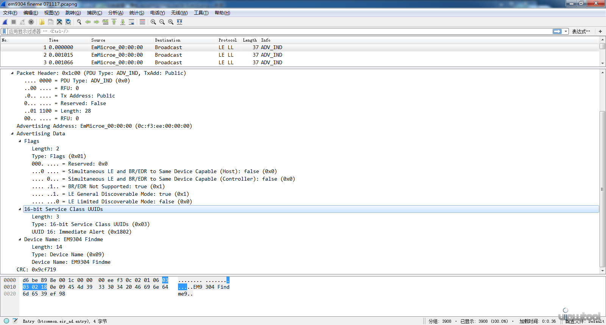Open the 帮助(H) menu
This screenshot has width=606, height=325.
click(222, 13)
